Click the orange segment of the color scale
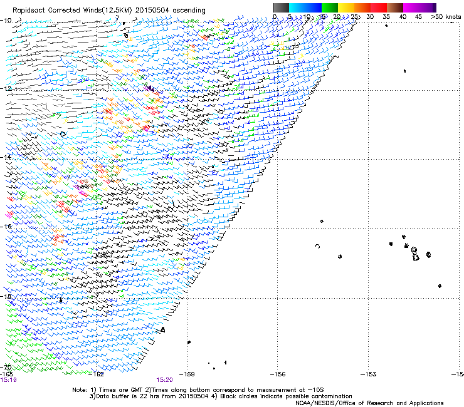464x407 pixels. [362, 8]
